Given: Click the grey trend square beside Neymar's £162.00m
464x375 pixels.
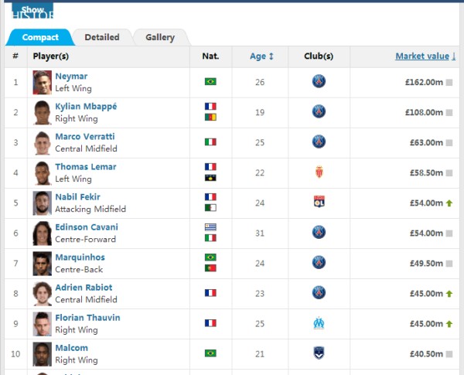Looking at the screenshot, I should click(x=449, y=82).
